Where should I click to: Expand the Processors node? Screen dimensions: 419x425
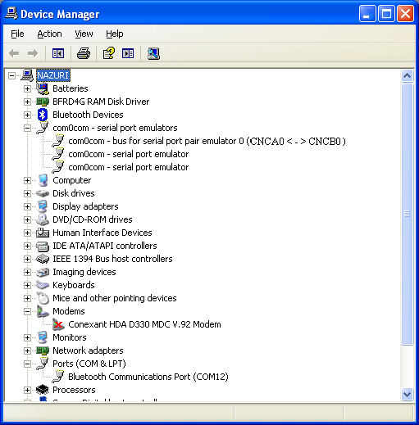tap(27, 390)
